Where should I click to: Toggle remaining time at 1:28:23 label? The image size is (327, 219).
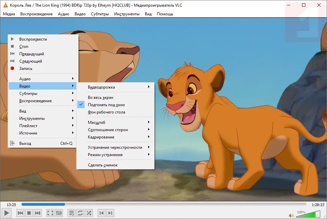click(x=318, y=205)
